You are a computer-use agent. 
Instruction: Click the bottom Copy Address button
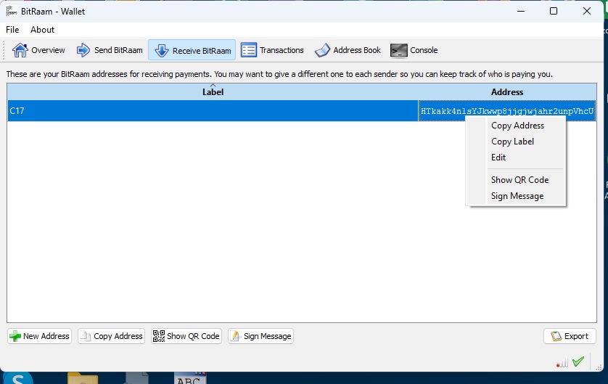(111, 336)
